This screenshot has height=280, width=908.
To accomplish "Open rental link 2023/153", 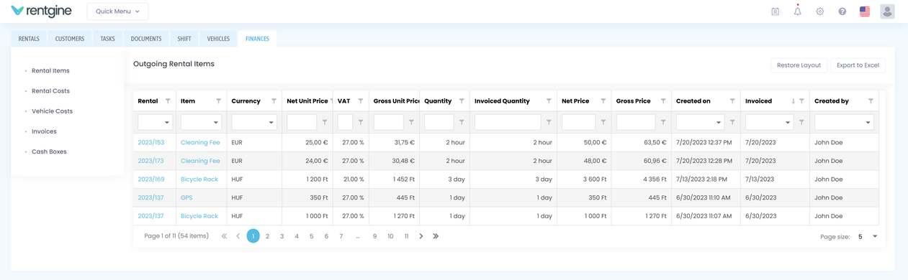I will point(151,142).
